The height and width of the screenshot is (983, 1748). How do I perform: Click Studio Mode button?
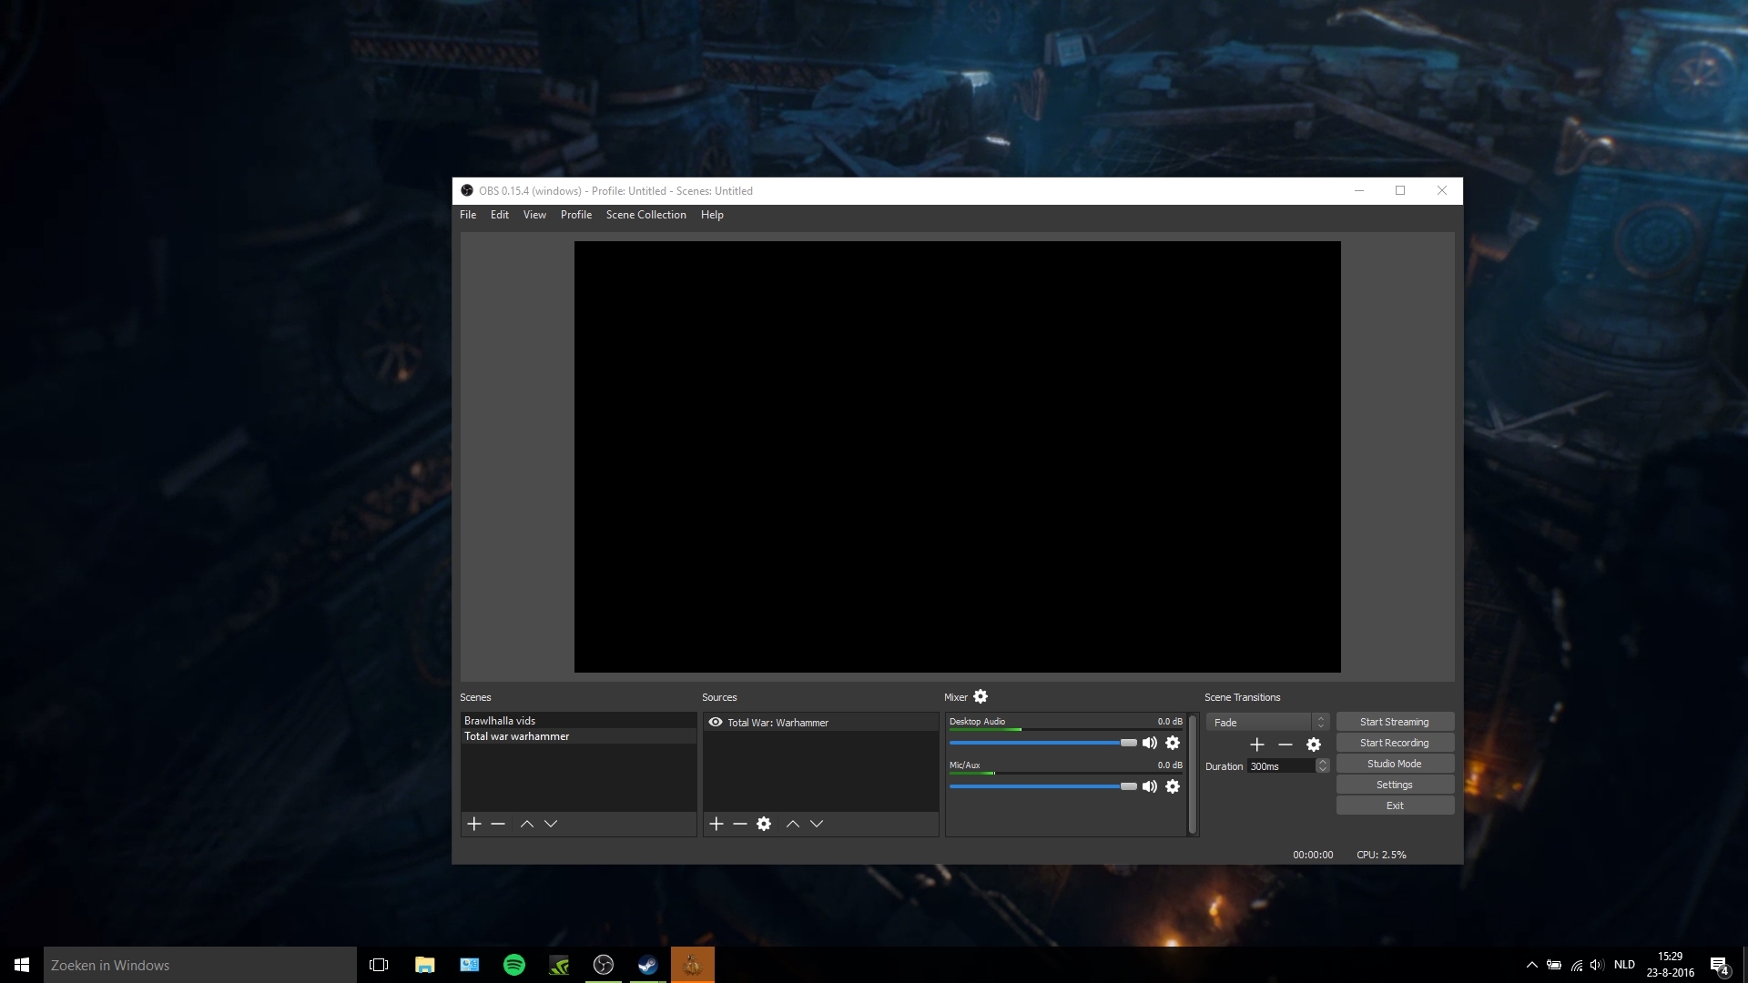point(1394,764)
